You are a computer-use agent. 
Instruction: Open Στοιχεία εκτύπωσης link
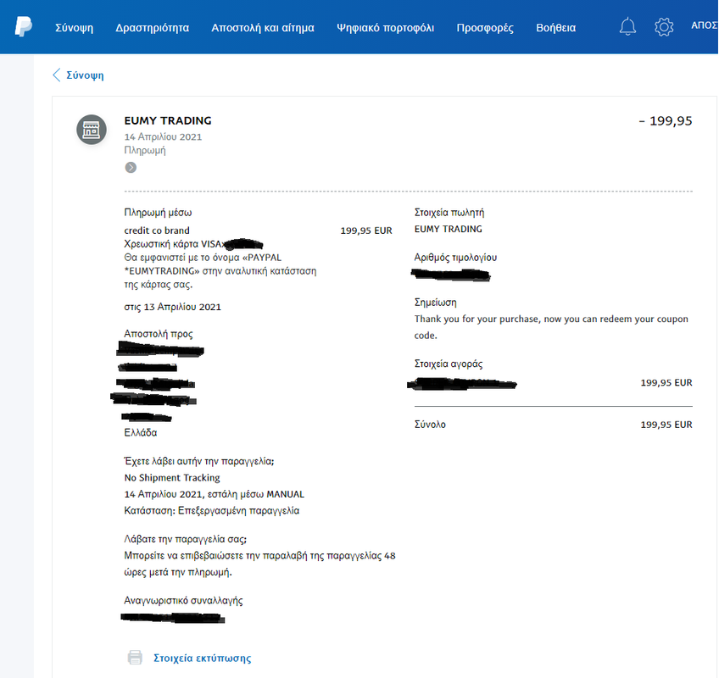[202, 659]
